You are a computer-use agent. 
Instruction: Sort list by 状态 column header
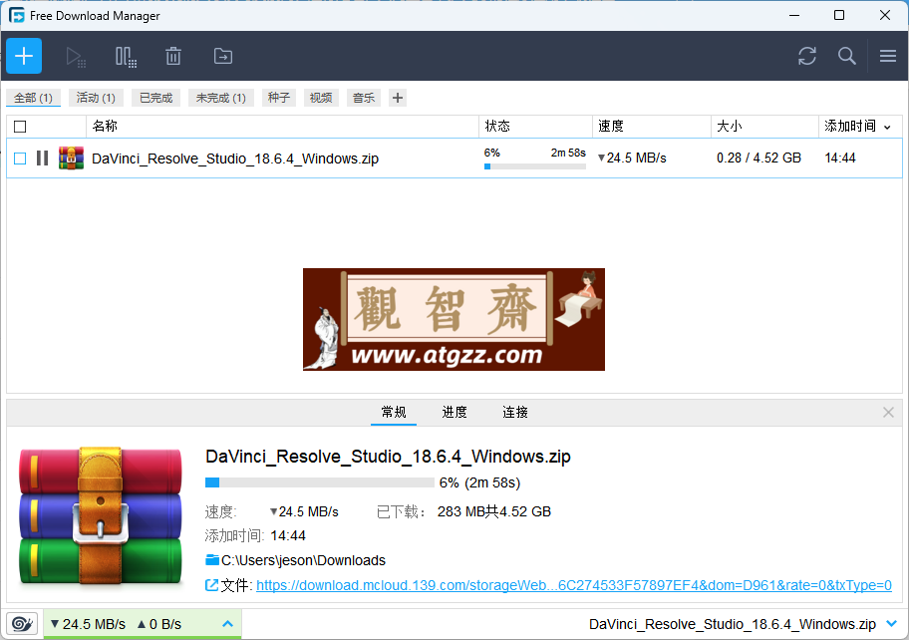click(535, 127)
